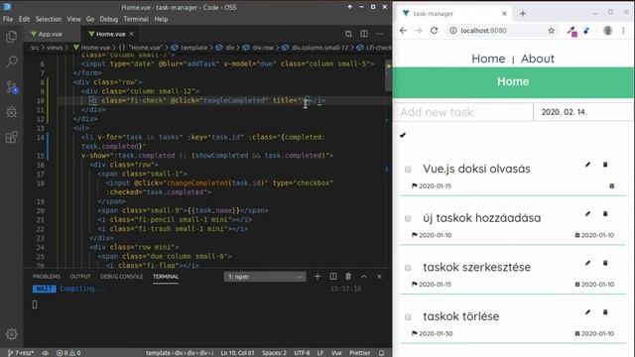This screenshot has width=635, height=357.
Task: Open the editor more actions menu
Action: click(x=379, y=34)
